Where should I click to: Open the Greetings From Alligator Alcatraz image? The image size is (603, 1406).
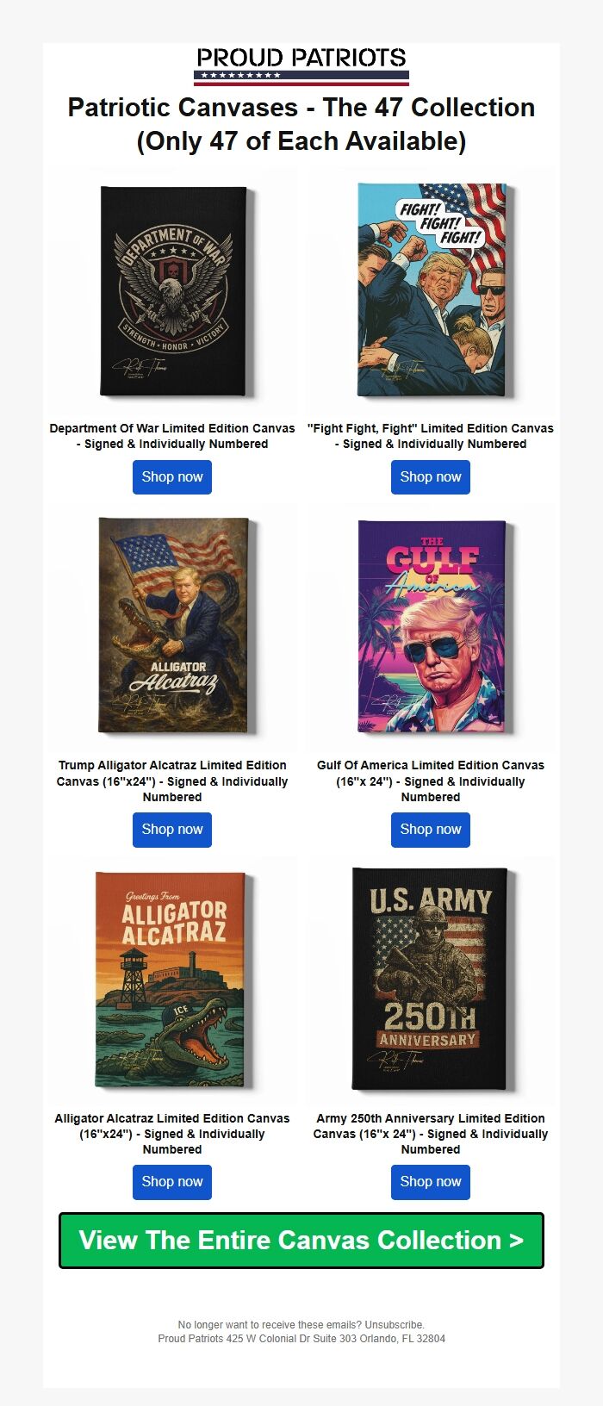tap(172, 980)
